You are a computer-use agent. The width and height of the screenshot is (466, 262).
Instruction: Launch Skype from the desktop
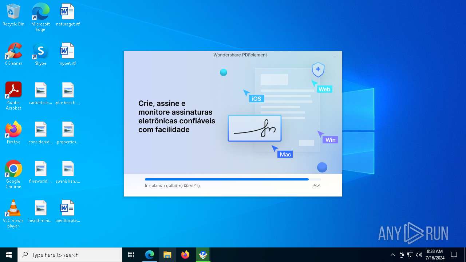coord(40,54)
